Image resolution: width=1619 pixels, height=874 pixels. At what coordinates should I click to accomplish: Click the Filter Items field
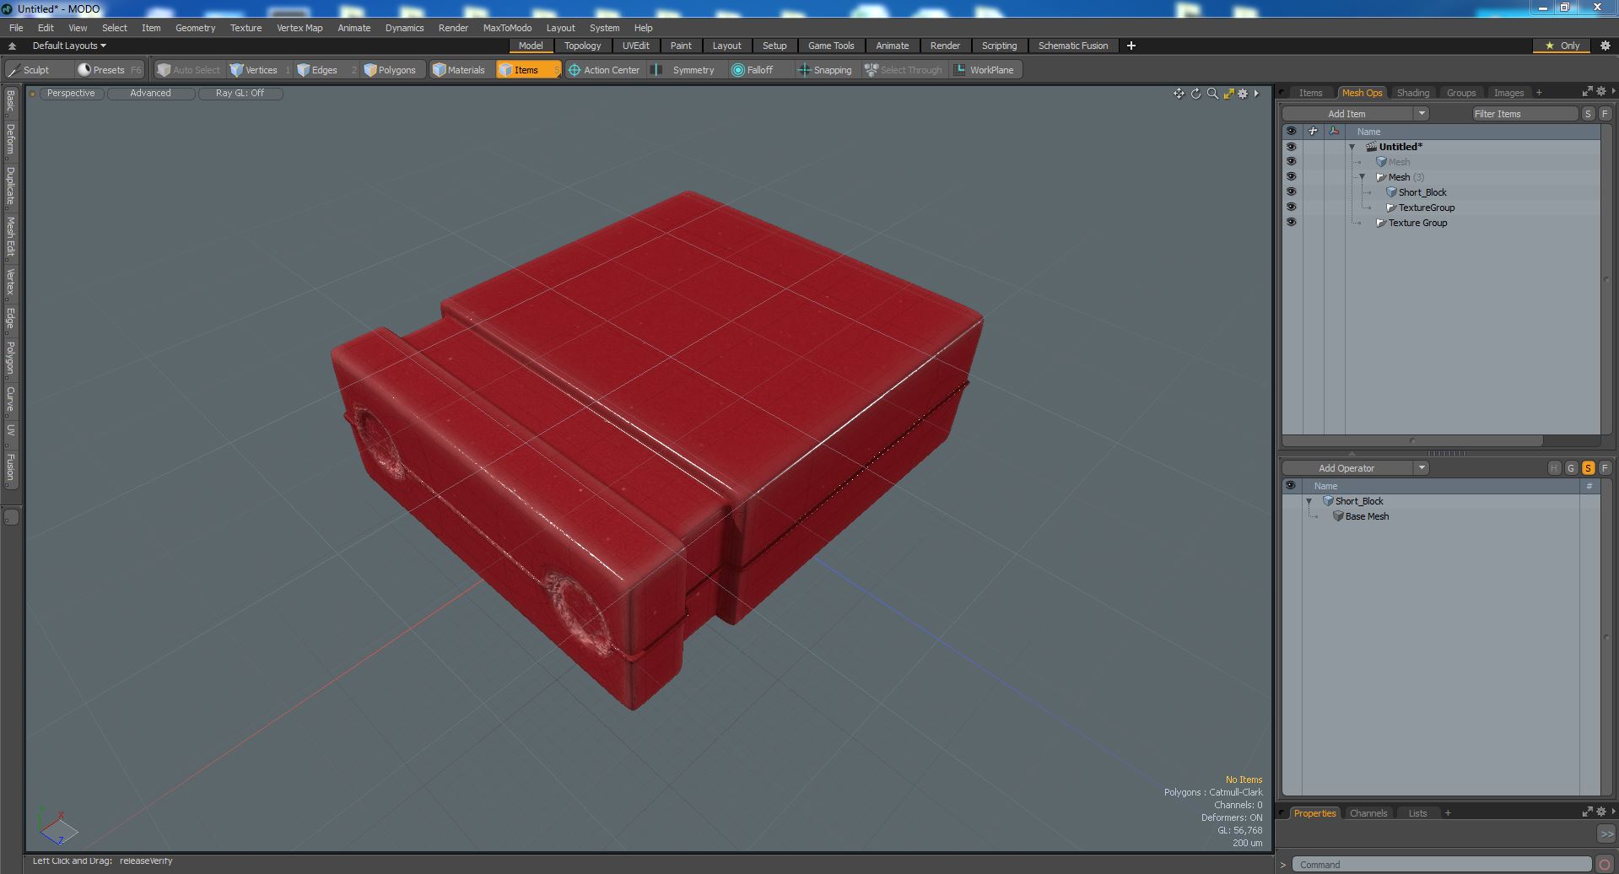1525,114
